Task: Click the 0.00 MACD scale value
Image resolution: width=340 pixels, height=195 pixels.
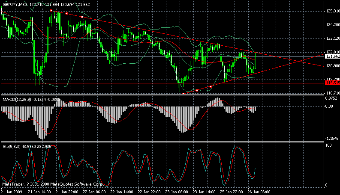Action: click(x=329, y=106)
